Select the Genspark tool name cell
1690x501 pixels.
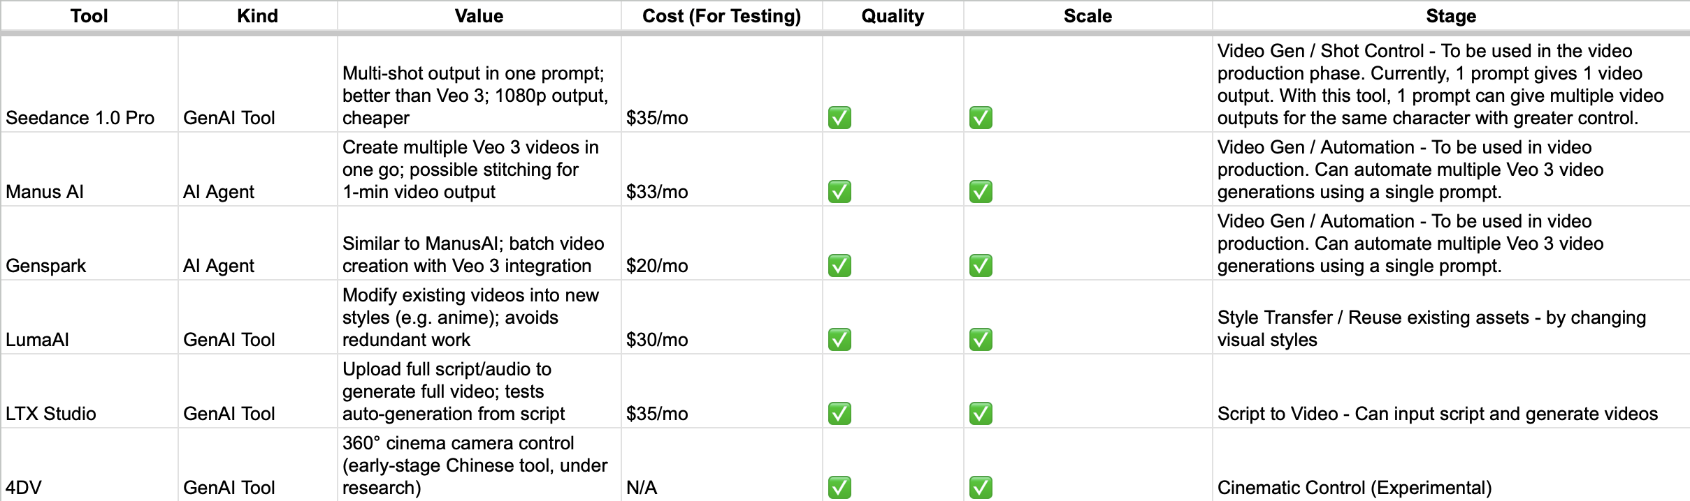[x=46, y=266]
